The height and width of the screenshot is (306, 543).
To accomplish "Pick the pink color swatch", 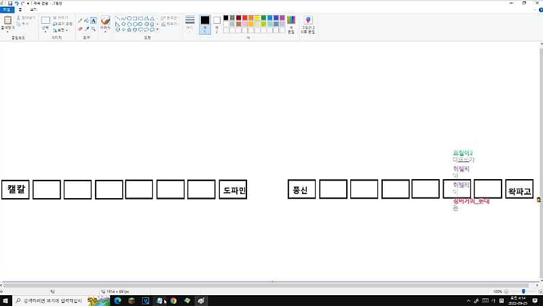I will 245,24.
